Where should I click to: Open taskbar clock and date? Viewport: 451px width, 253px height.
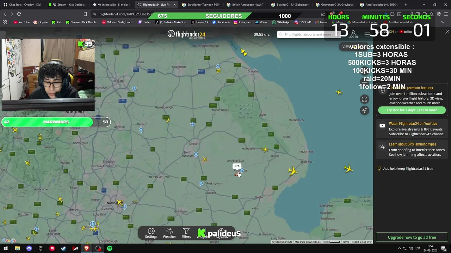pyautogui.click(x=431, y=248)
